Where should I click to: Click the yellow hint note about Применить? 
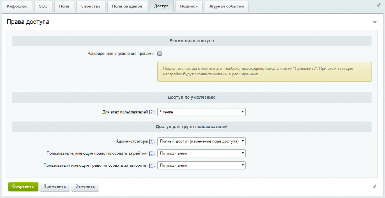[x=264, y=71]
